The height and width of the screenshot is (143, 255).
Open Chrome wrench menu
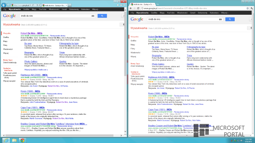(x=252, y=8)
